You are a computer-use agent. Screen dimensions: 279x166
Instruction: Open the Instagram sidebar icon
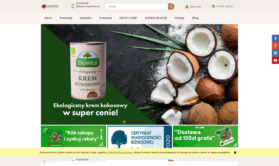[x=275, y=53]
